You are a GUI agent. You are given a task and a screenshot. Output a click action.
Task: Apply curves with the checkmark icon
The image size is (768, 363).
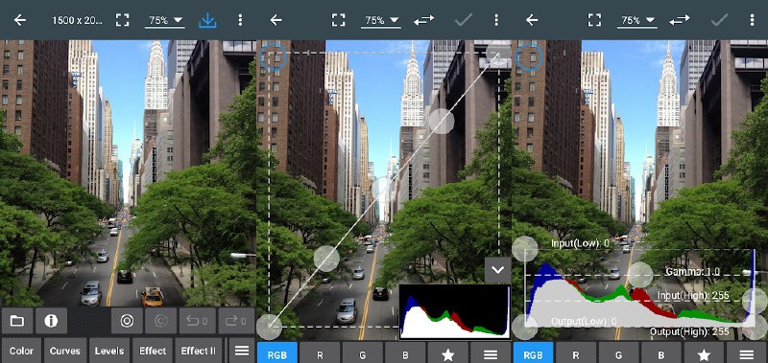coord(464,20)
